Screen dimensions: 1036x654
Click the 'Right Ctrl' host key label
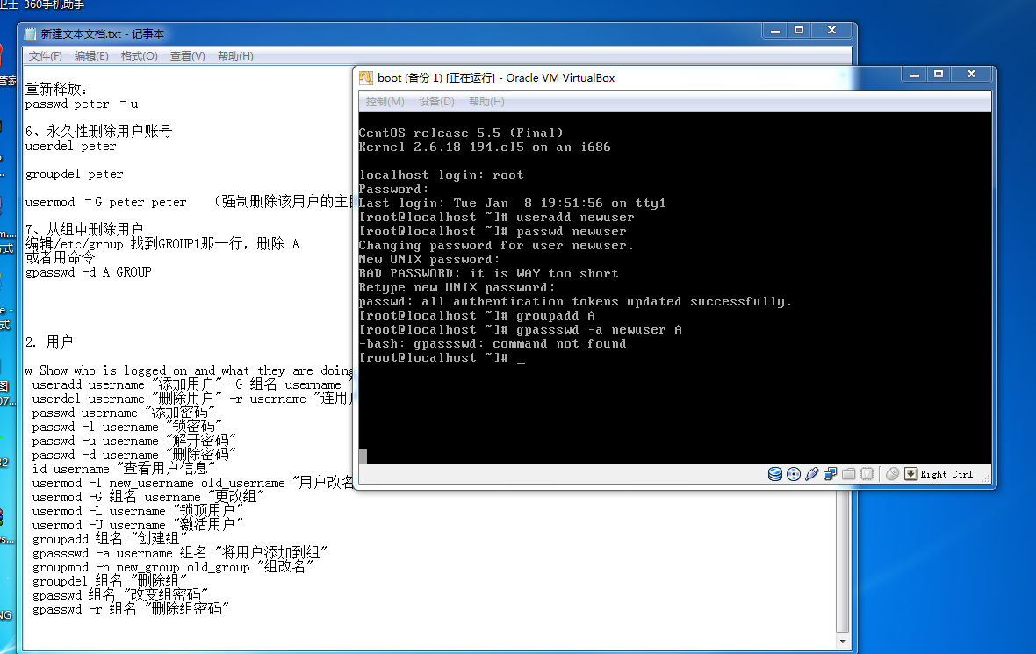946,474
